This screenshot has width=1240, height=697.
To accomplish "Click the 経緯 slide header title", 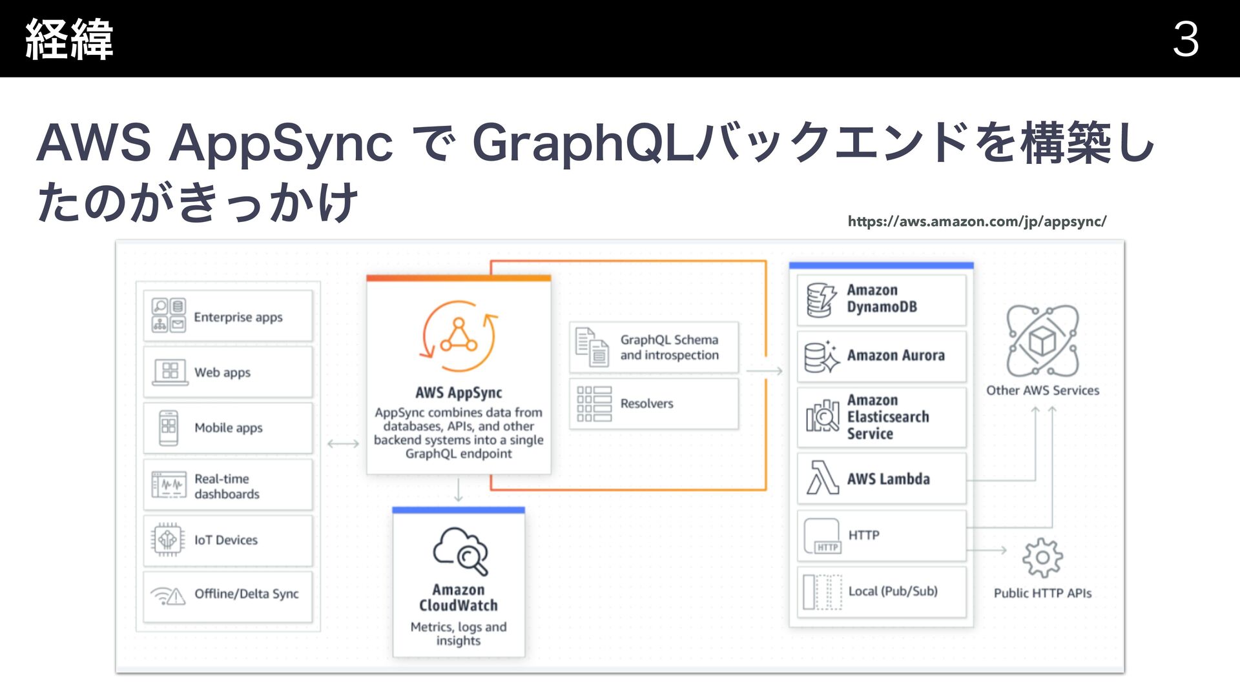I will 69,39.
